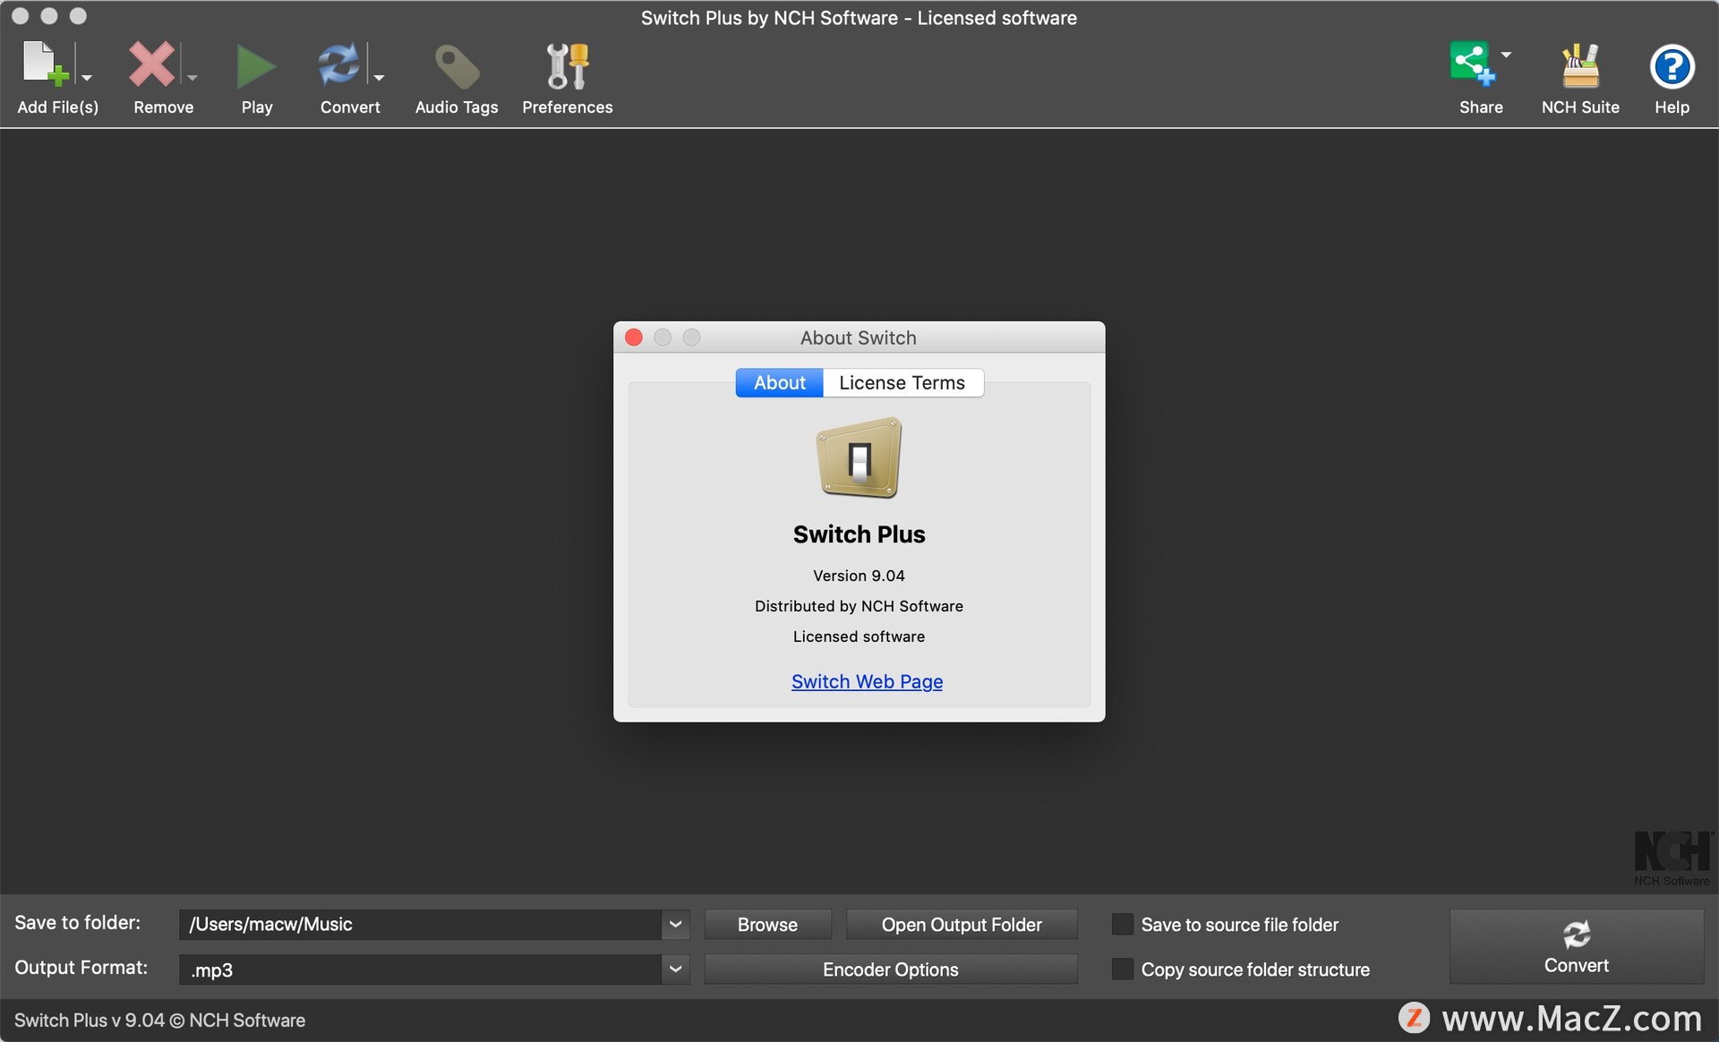Click the .mp3 output format field
Viewport: 1719px width, 1042px height.
click(x=420, y=969)
